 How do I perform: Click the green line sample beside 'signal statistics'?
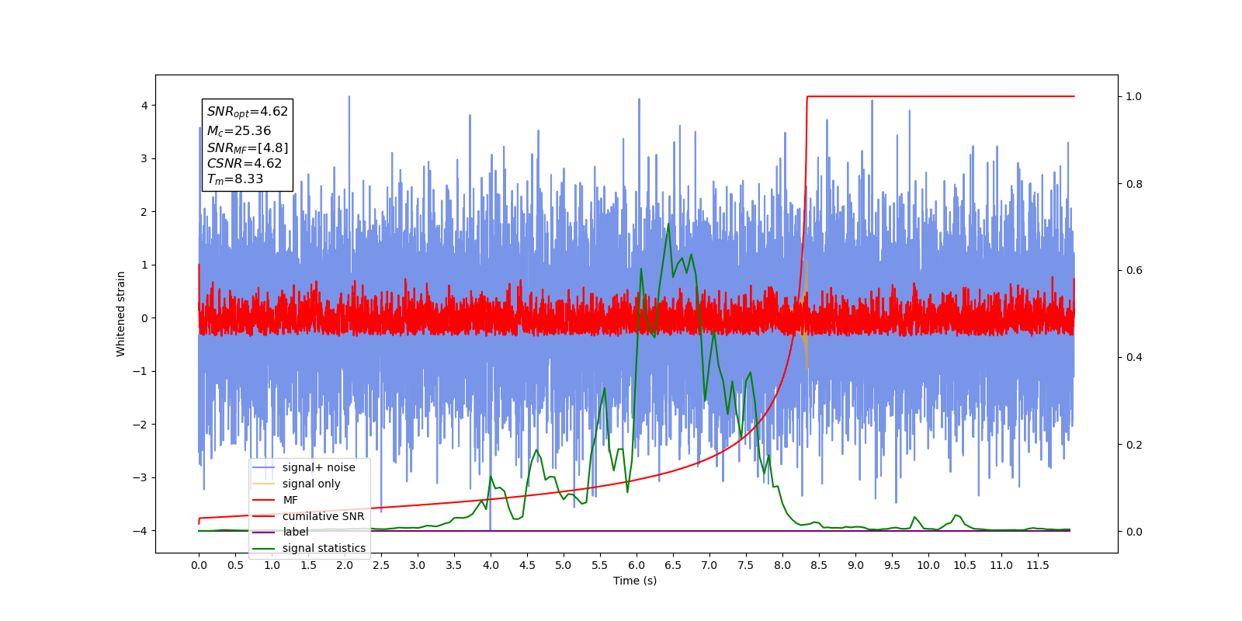click(x=264, y=549)
